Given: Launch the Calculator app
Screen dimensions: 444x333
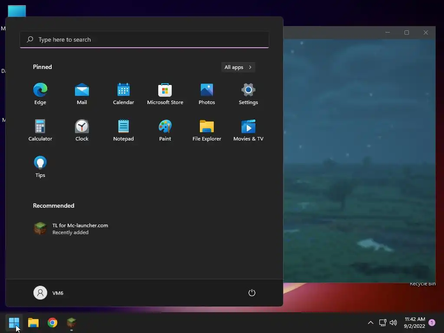Looking at the screenshot, I should click(x=40, y=130).
